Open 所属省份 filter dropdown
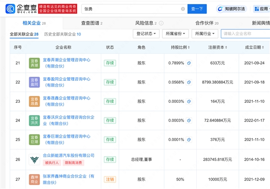The height and width of the screenshot is (189, 270). (175, 34)
